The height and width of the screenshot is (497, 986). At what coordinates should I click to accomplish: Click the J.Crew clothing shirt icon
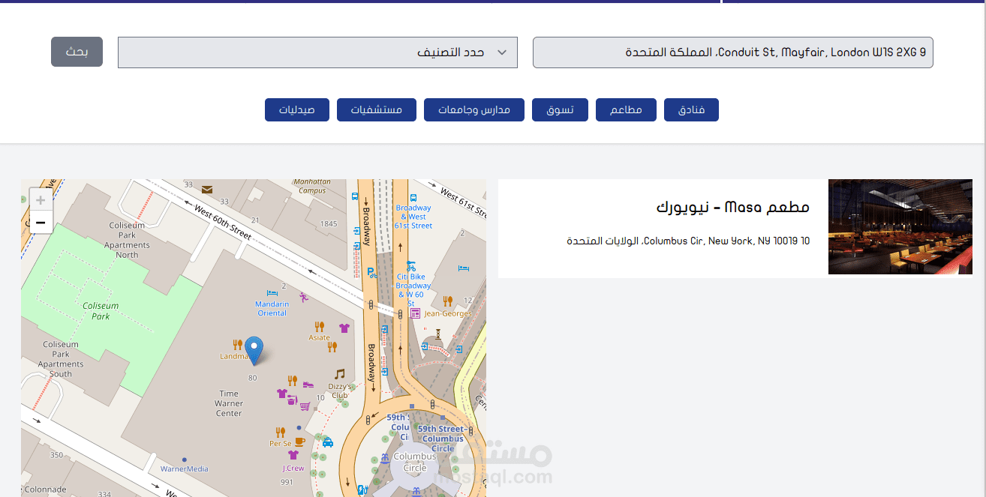coord(293,455)
